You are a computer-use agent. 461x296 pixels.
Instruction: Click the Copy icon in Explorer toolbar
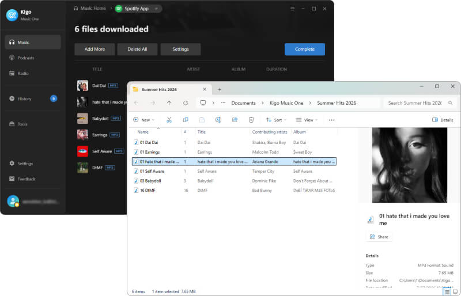(186, 120)
